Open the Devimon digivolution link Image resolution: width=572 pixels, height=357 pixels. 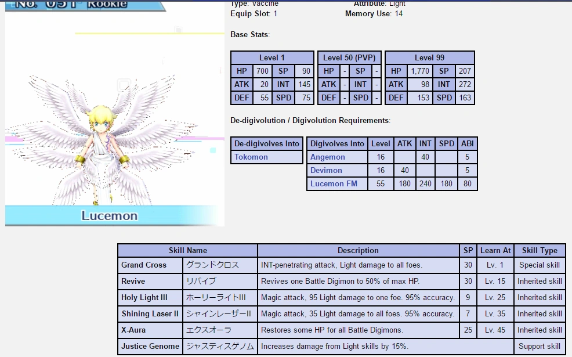[326, 171]
